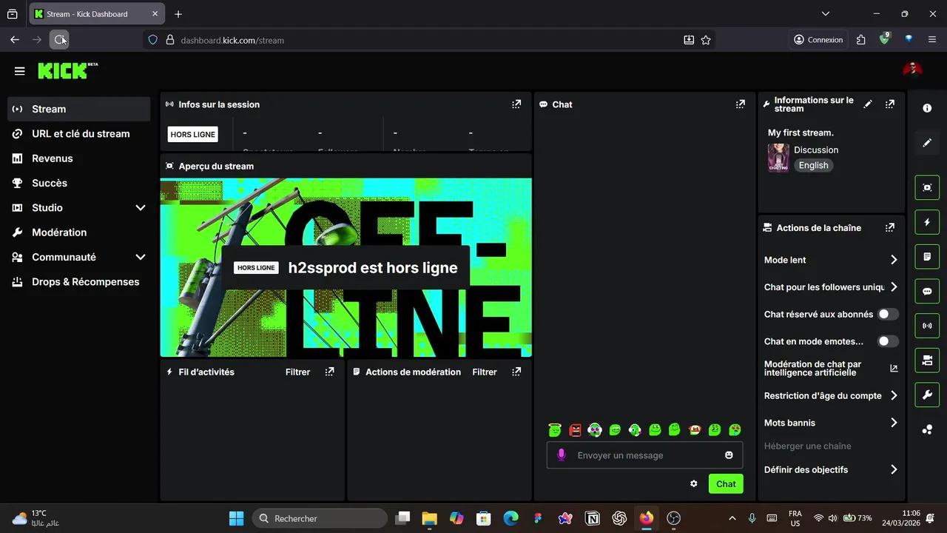The width and height of the screenshot is (947, 533).
Task: Open URL et clé du stream page
Action: pos(79,134)
